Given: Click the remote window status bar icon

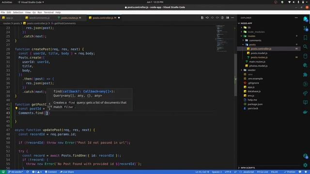Looking at the screenshot, I should click(3, 172).
